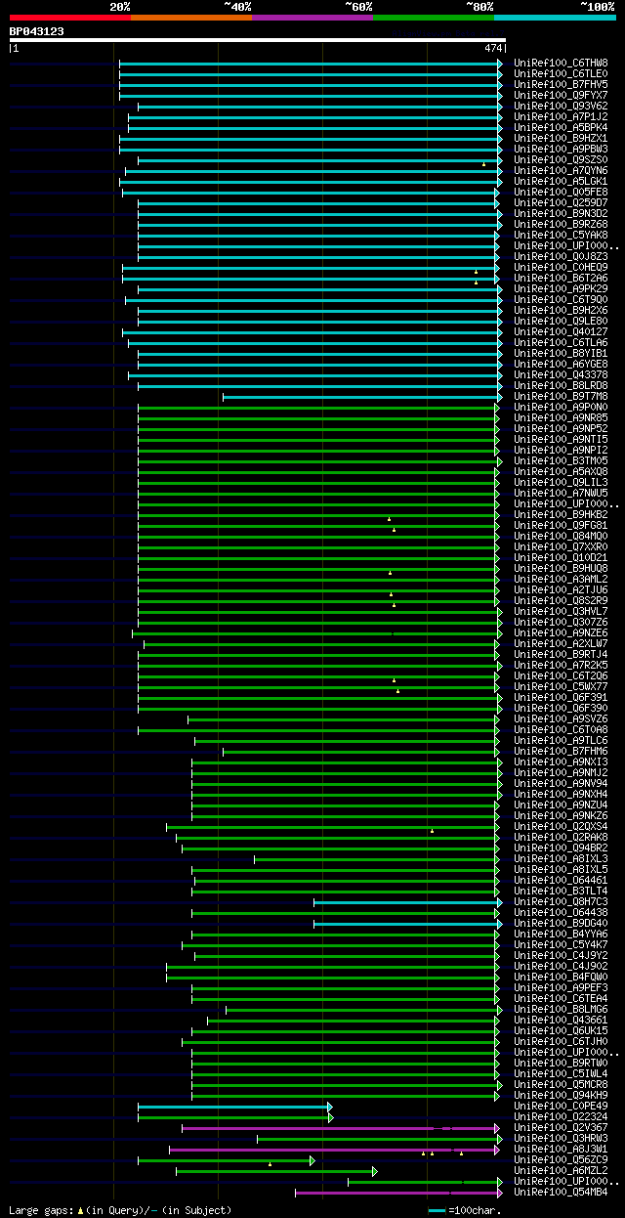Click the UniRef100_Q54MB4 label
The image size is (625, 1218).
(561, 1192)
